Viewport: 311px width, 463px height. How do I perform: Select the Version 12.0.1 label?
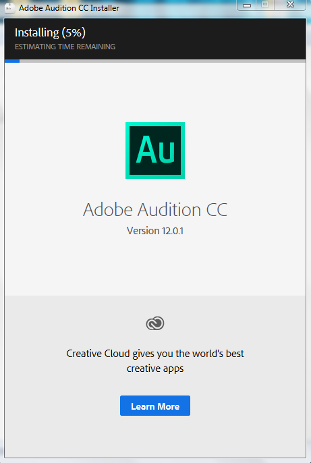pyautogui.click(x=155, y=231)
